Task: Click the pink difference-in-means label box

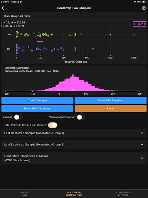Action: [x=140, y=24]
